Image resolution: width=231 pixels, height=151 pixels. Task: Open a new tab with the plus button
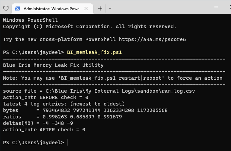[x=100, y=8]
